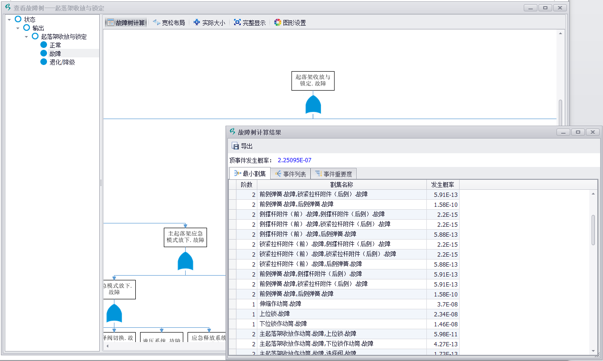Image resolution: width=603 pixels, height=361 pixels.
Task: Click the 故障树计算 toolbar icon
Action: 111,22
